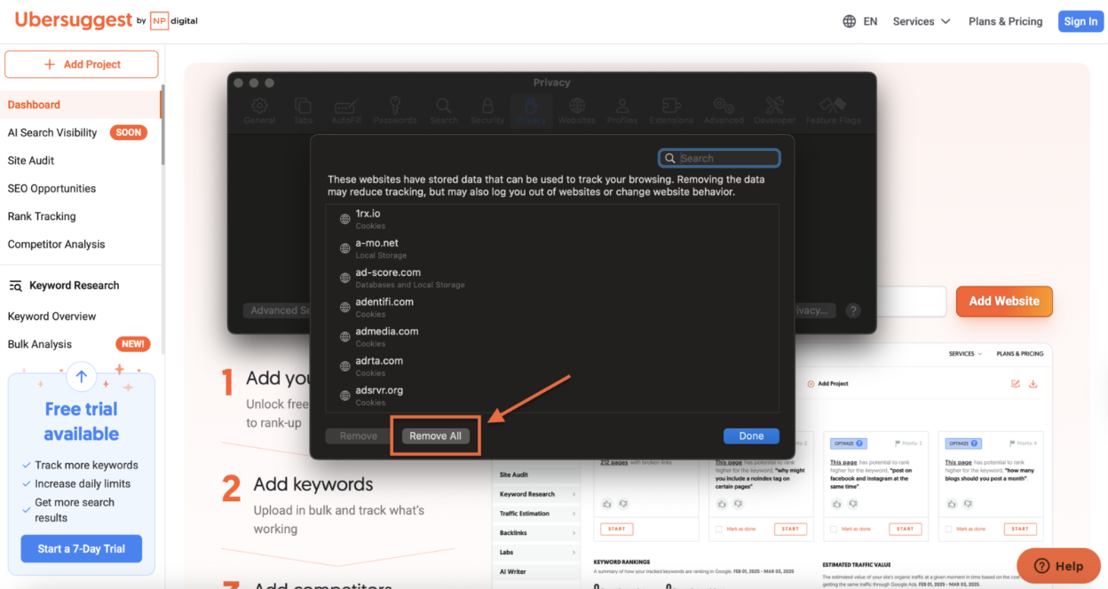Open the orange Help button

pos(1059,566)
